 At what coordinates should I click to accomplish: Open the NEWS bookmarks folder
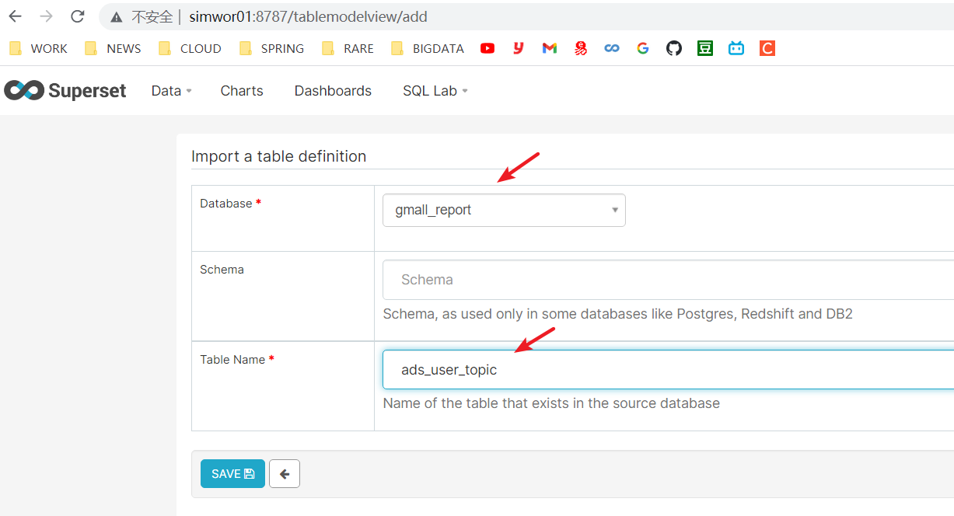[113, 48]
